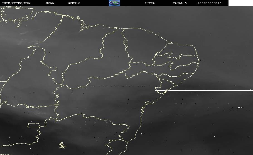Viewport: 253px width, 155px height.
Task: Click the CPTEC logo in the header
Action: tap(114, 3)
